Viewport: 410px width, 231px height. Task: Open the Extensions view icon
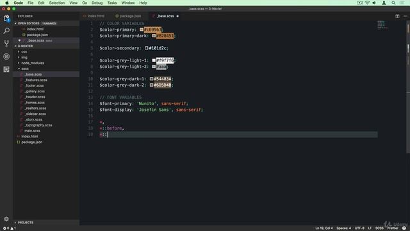(x=6, y=69)
